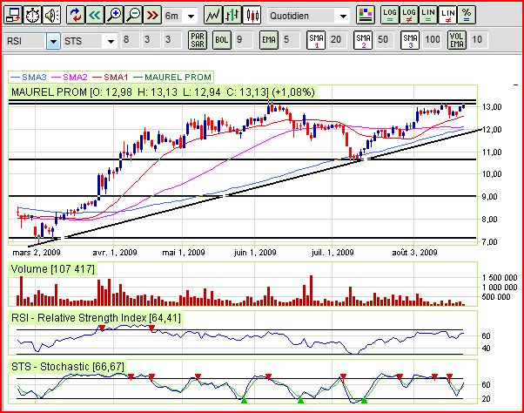Click the 1 500 000 volume axis label

click(x=500, y=278)
